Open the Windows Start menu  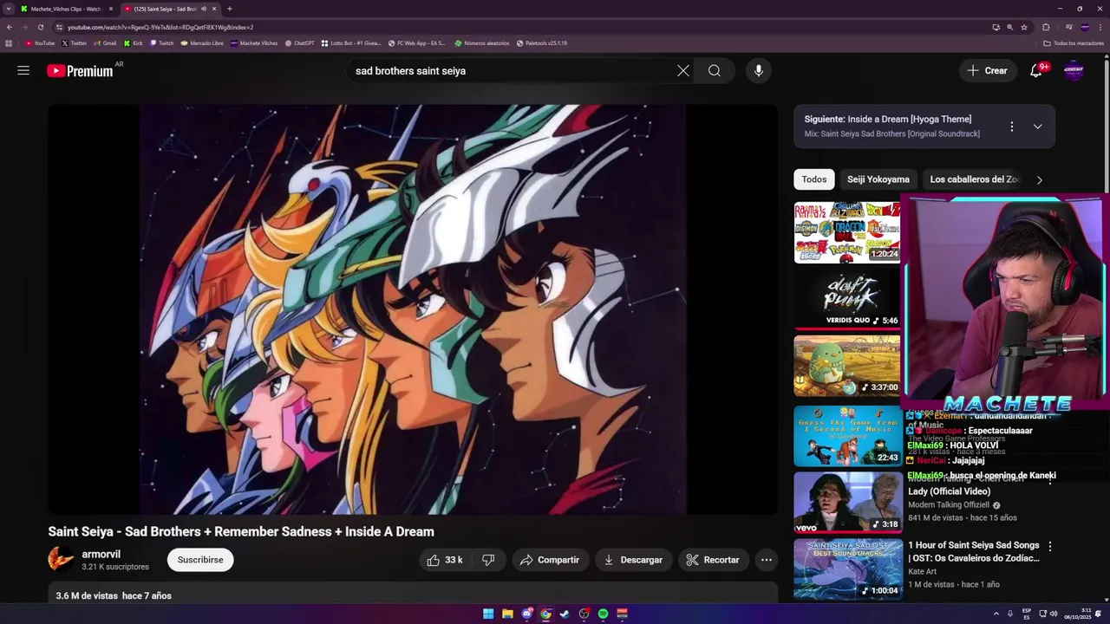(488, 614)
